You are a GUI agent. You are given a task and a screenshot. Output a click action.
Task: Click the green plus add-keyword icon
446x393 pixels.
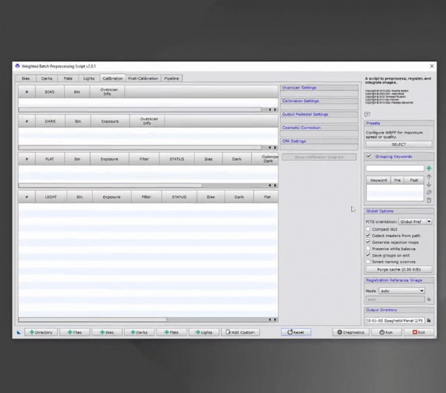(x=429, y=168)
